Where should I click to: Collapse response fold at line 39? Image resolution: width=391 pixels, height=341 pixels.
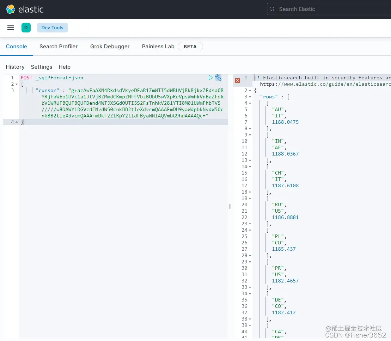pos(250,325)
